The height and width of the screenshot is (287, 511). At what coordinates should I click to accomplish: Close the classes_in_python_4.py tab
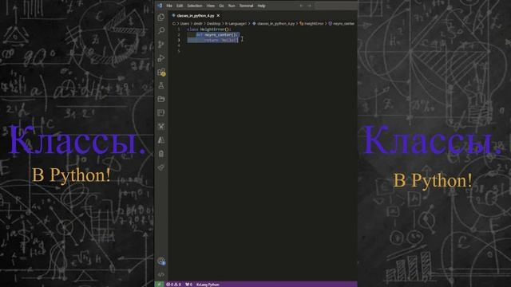pyautogui.click(x=218, y=16)
